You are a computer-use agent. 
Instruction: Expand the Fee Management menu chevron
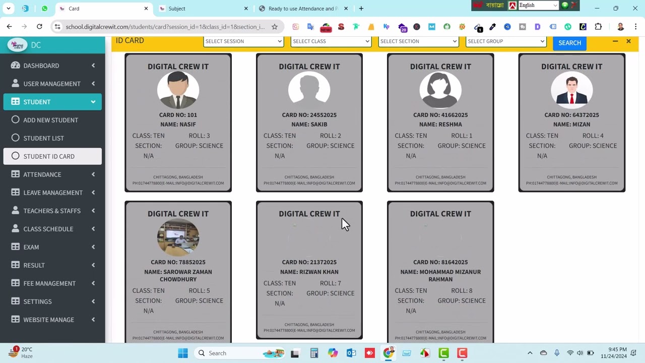[93, 283]
